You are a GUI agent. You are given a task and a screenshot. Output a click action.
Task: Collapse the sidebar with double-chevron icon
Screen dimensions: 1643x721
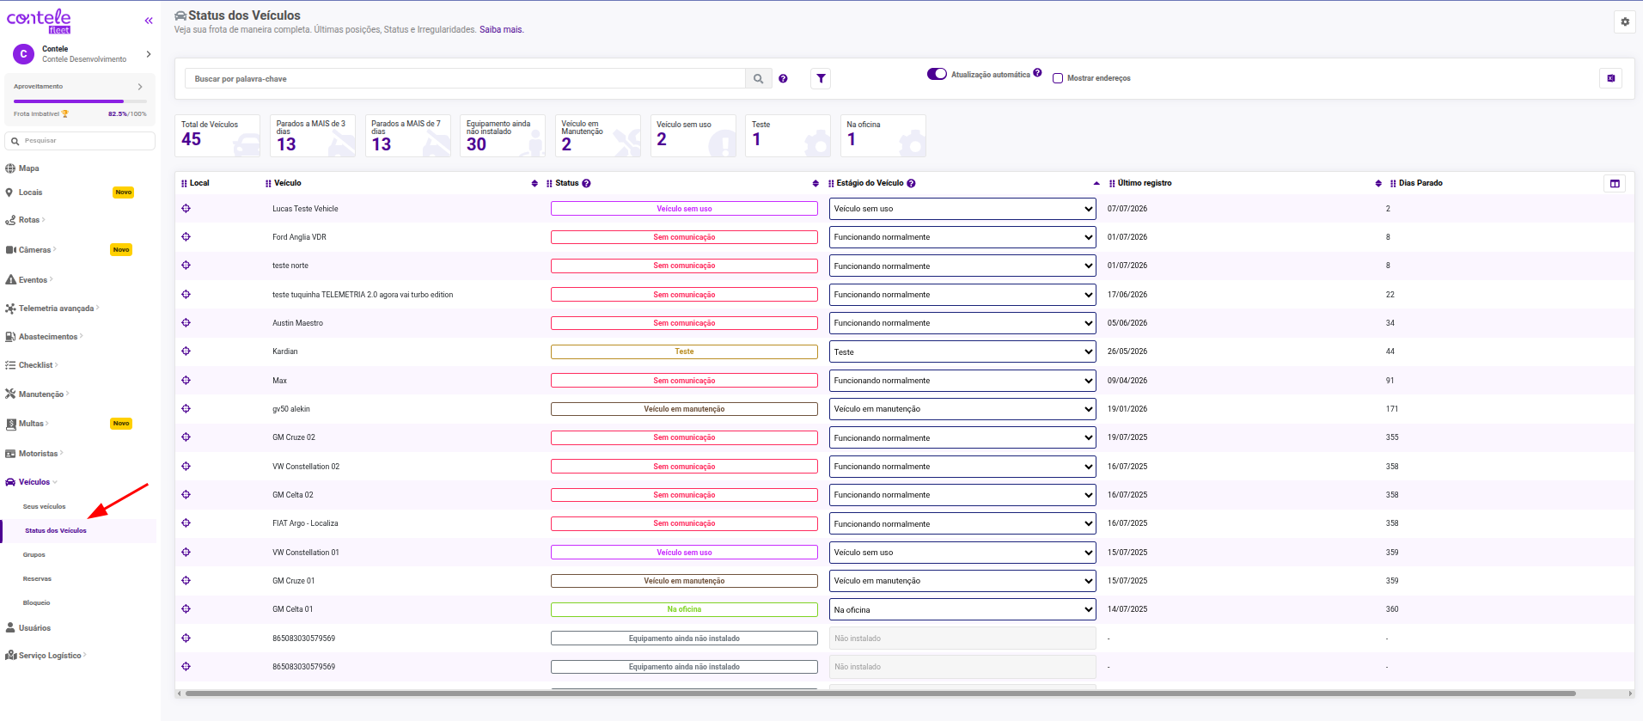[149, 21]
